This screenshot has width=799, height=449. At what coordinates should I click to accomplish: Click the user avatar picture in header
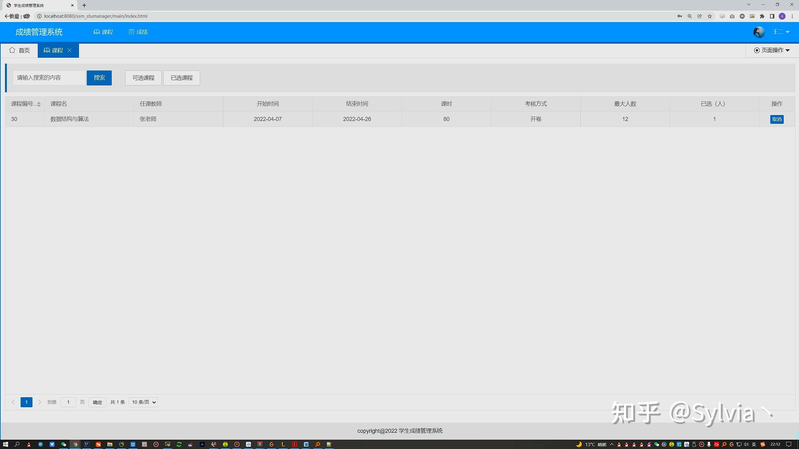pos(759,32)
